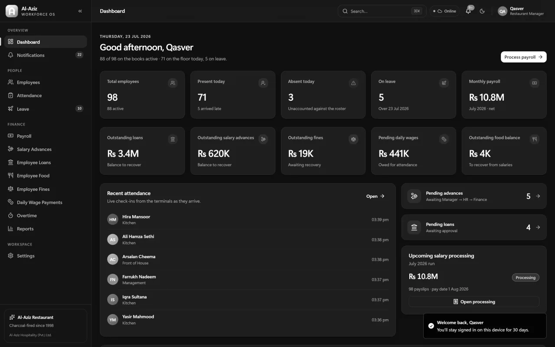Click the bank icon on Pending loans
555x347 pixels.
tap(414, 227)
